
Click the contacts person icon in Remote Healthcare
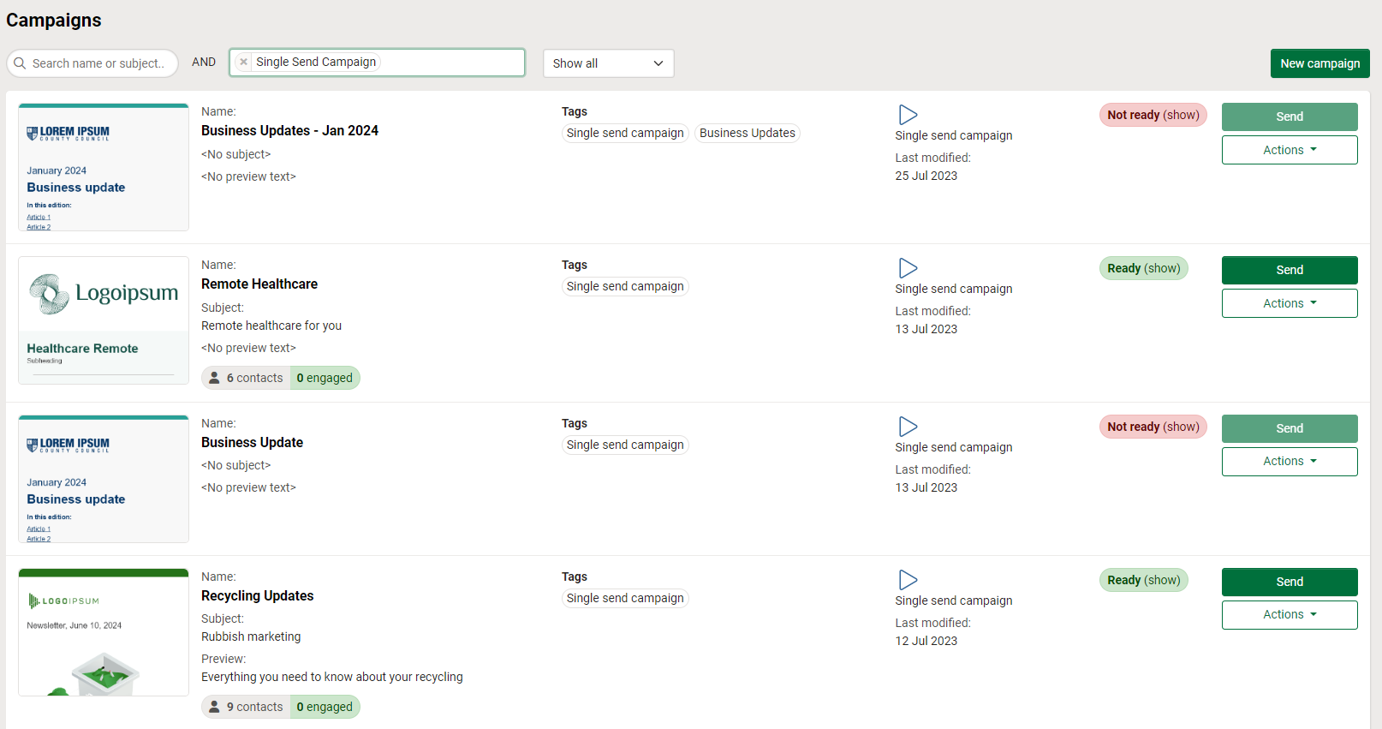214,378
